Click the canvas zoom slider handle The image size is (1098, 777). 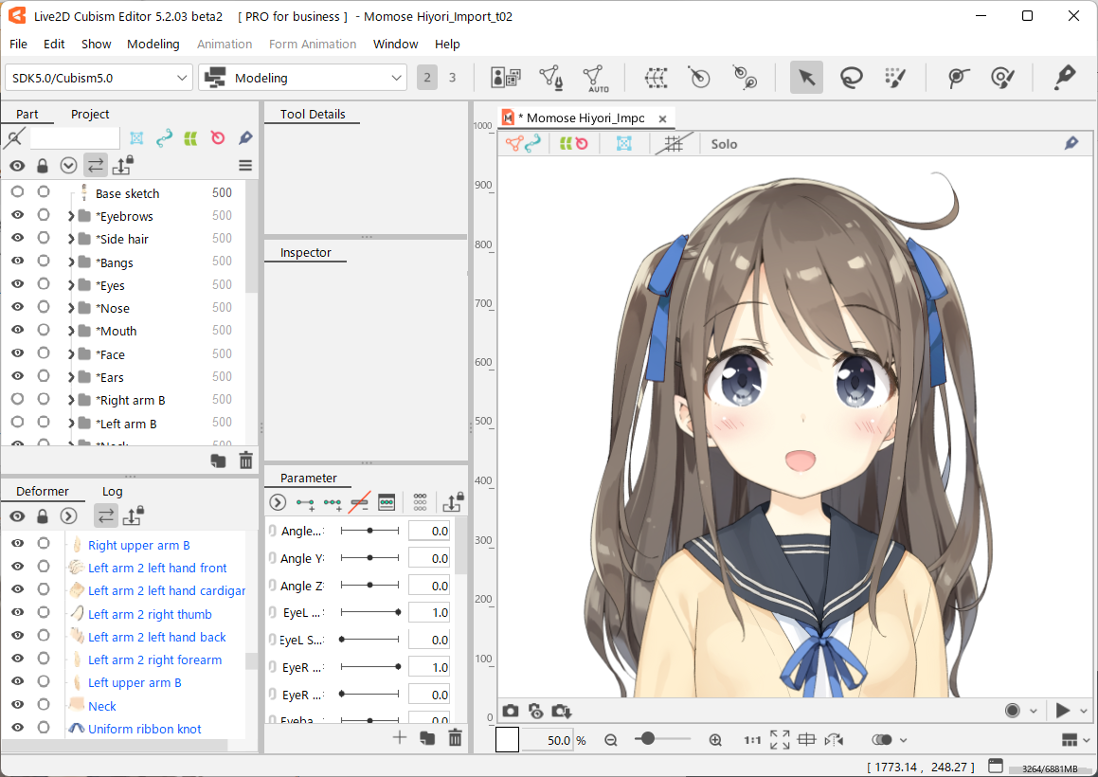point(648,739)
